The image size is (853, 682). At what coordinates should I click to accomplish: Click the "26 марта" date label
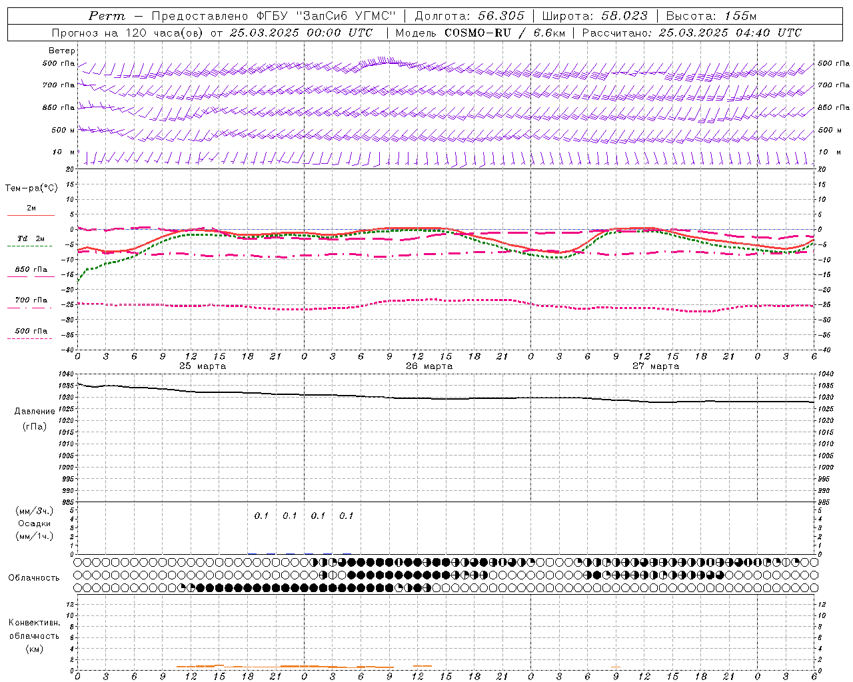point(429,366)
